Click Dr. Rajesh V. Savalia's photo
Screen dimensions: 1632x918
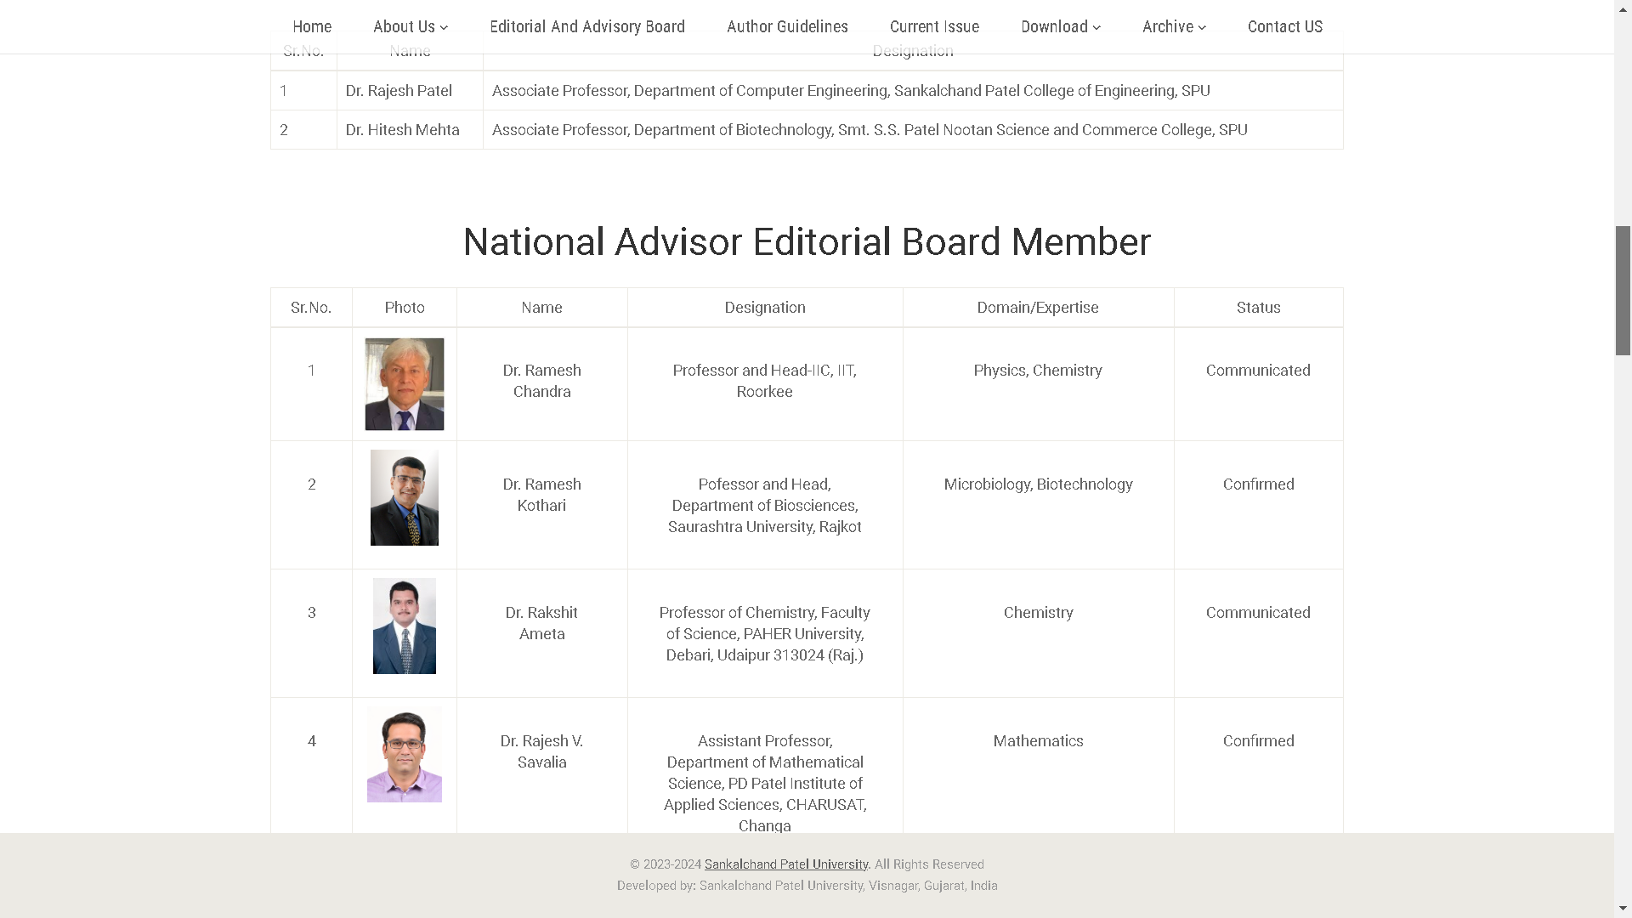point(405,755)
